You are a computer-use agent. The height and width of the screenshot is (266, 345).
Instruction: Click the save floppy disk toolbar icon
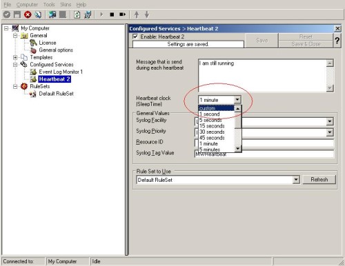point(17,14)
